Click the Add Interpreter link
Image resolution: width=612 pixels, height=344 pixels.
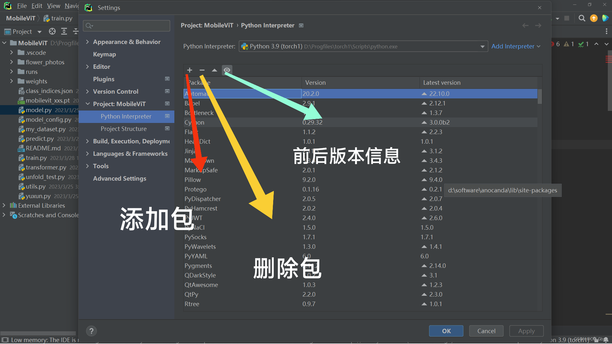coord(516,47)
